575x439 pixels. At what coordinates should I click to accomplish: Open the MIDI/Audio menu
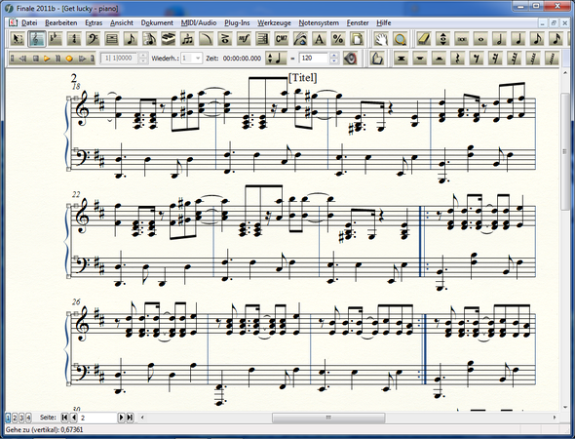199,22
